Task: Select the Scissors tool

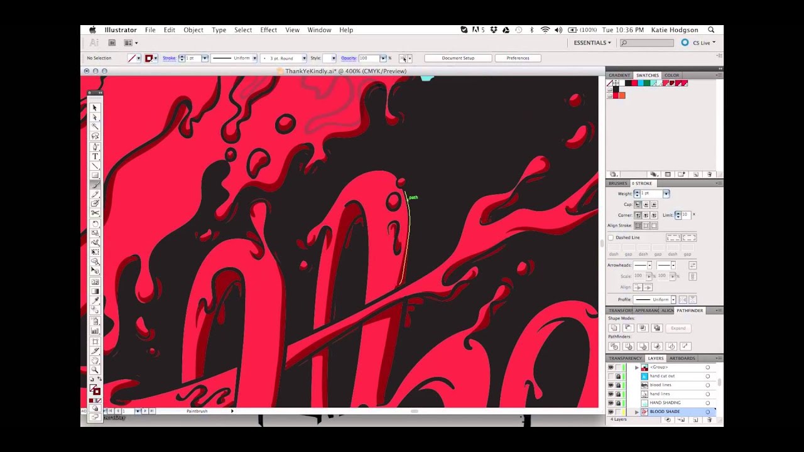Action: tap(95, 213)
